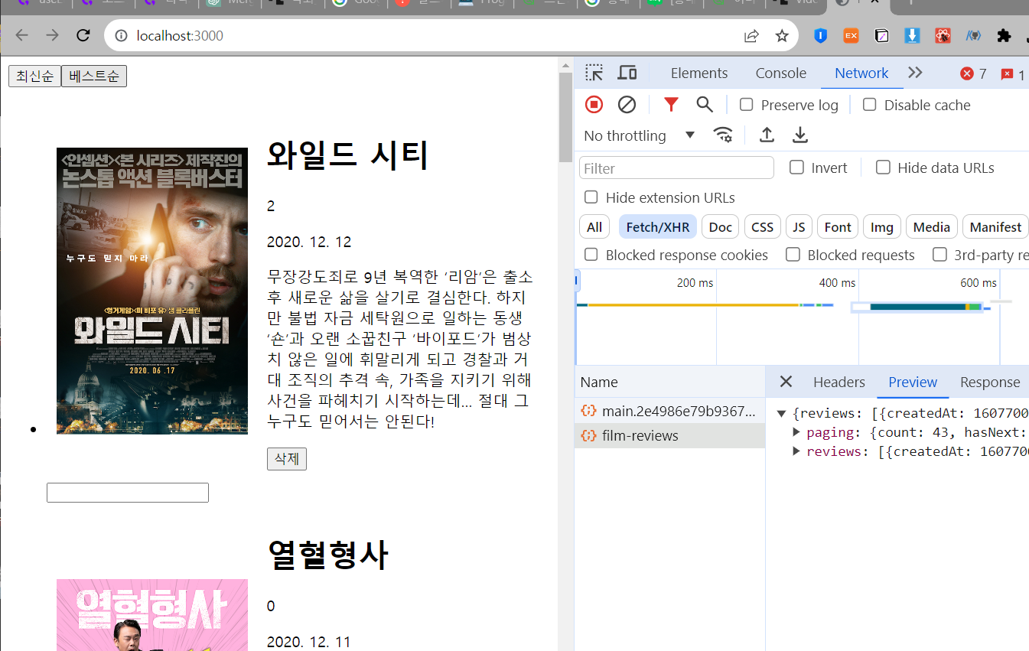Click the 와일드 시티 movie poster
The height and width of the screenshot is (651, 1029).
click(x=152, y=291)
